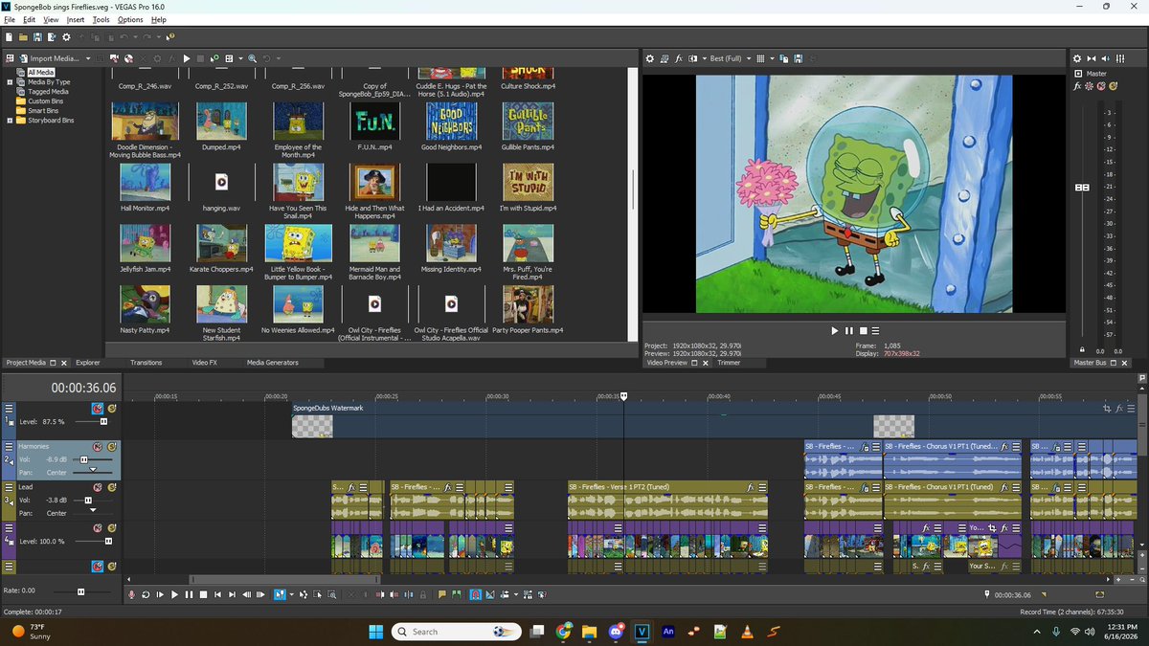Screen dimensions: 1149x646
Task: Click the Import Media button
Action: (x=52, y=58)
